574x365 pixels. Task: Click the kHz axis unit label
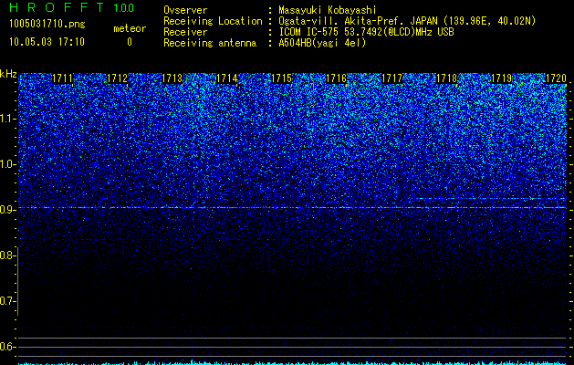(8, 74)
